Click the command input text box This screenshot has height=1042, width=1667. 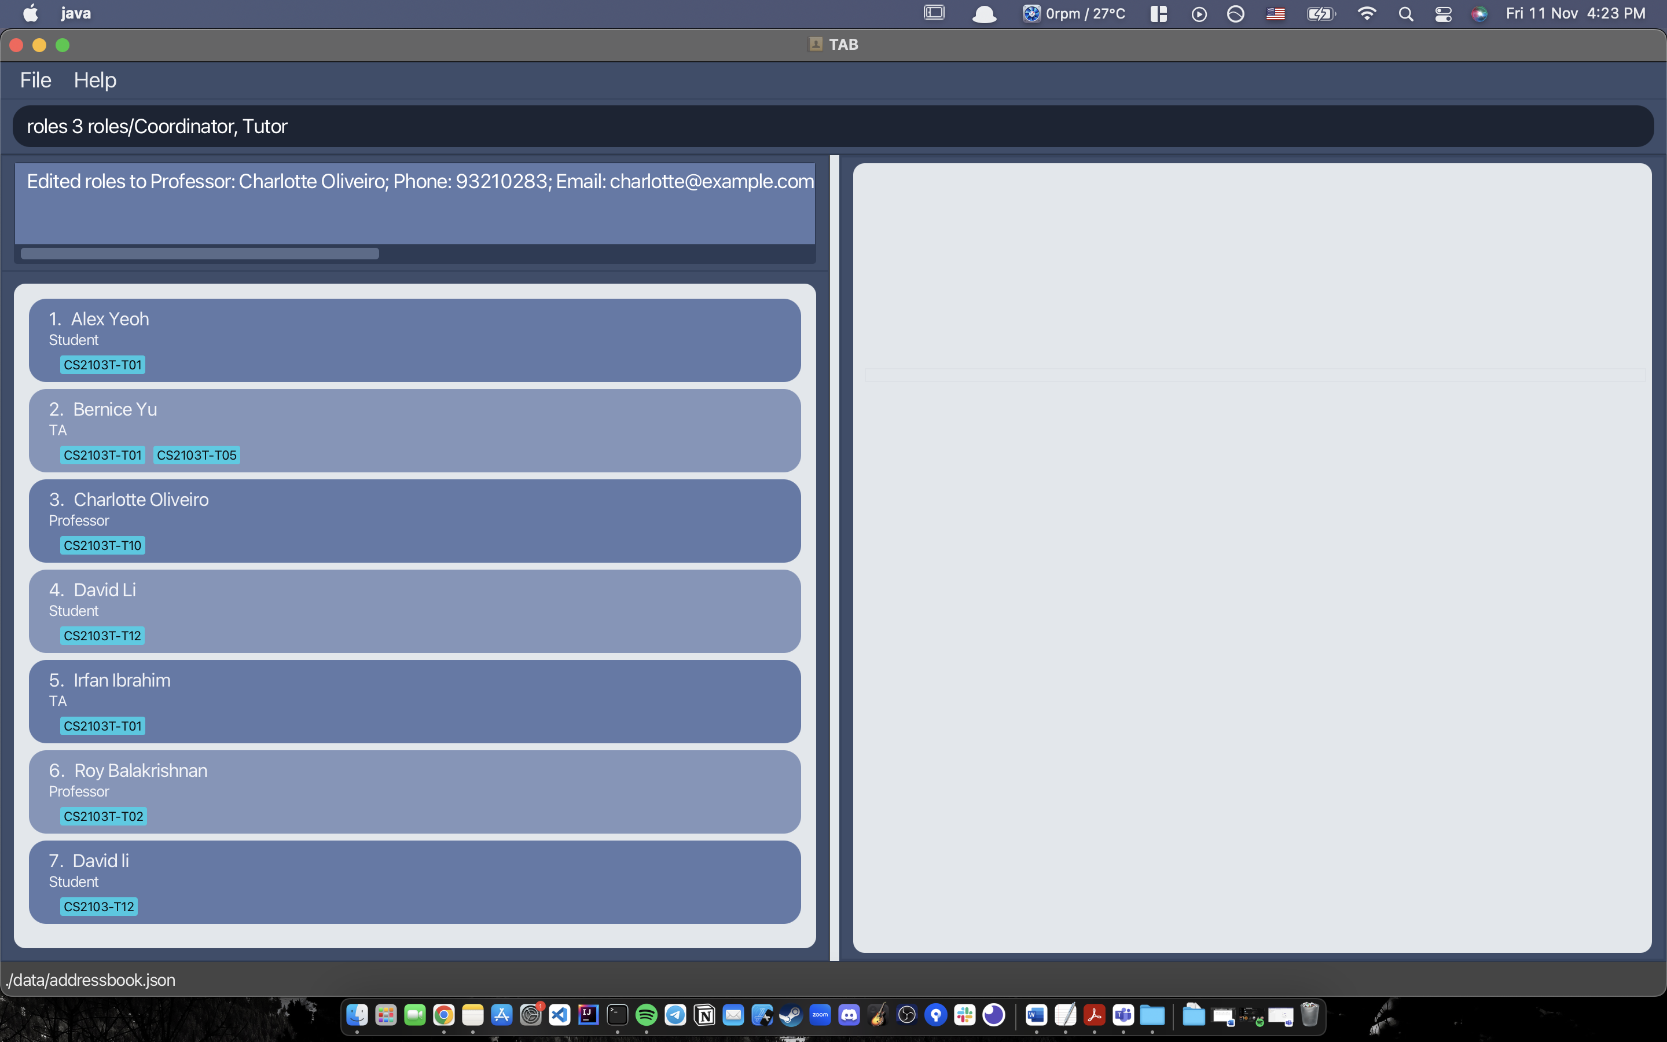[832, 126]
